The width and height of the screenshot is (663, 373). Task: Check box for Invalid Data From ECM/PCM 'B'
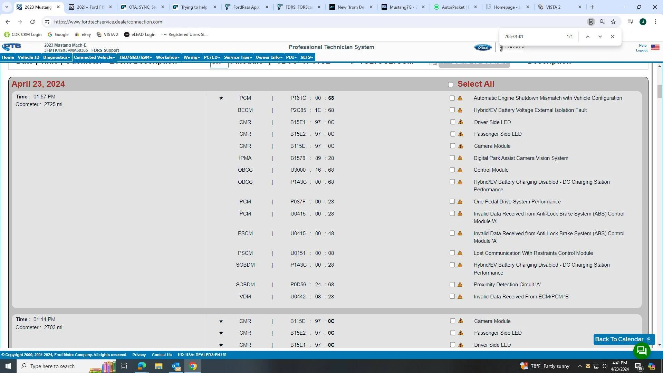(x=452, y=296)
